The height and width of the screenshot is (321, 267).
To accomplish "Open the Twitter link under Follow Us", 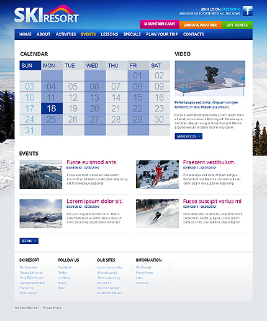I will pyautogui.click(x=63, y=272).
